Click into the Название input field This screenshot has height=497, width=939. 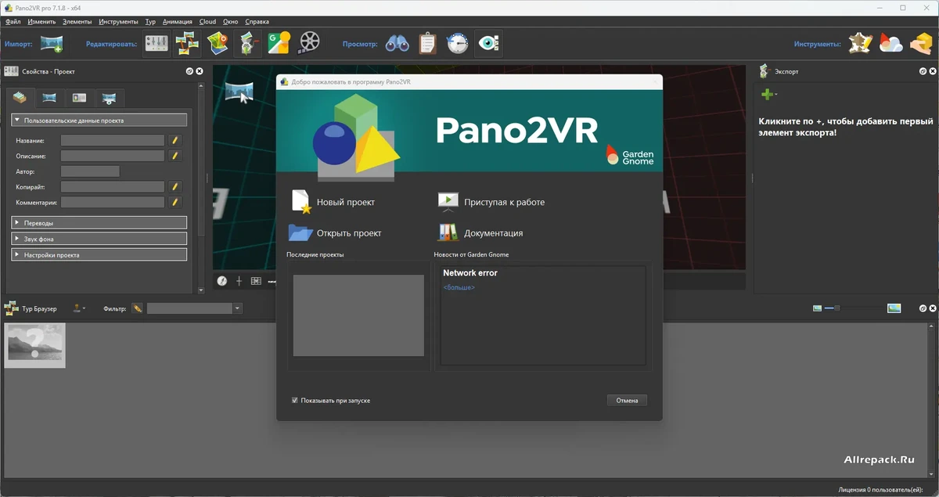(x=113, y=141)
